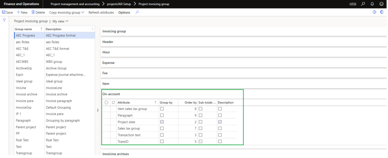Uncheck Group by for Project date
The height and width of the screenshot is (158, 388).
162,122
